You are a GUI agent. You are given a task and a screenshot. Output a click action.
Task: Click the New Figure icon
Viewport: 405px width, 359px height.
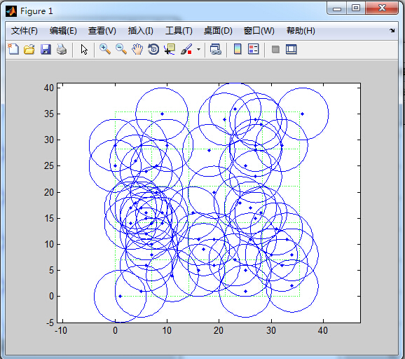click(13, 49)
